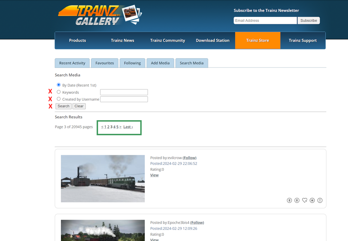The height and width of the screenshot is (241, 348).
Task: Click the Search button
Action: (64, 106)
